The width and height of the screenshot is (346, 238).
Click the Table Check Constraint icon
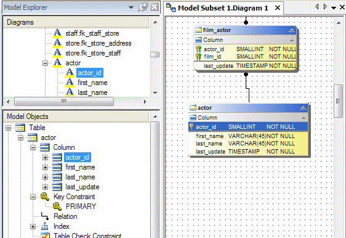(x=45, y=235)
